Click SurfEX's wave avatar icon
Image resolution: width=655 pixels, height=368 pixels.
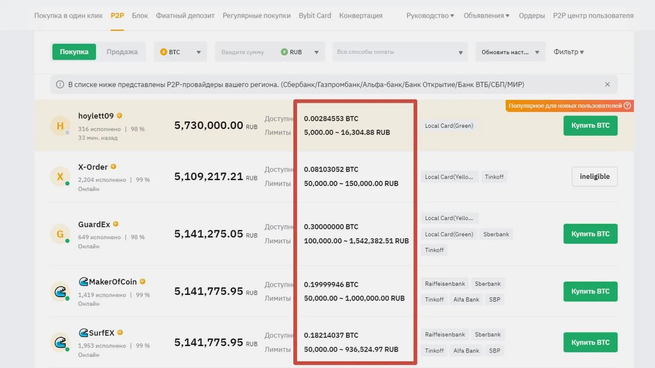click(x=60, y=343)
